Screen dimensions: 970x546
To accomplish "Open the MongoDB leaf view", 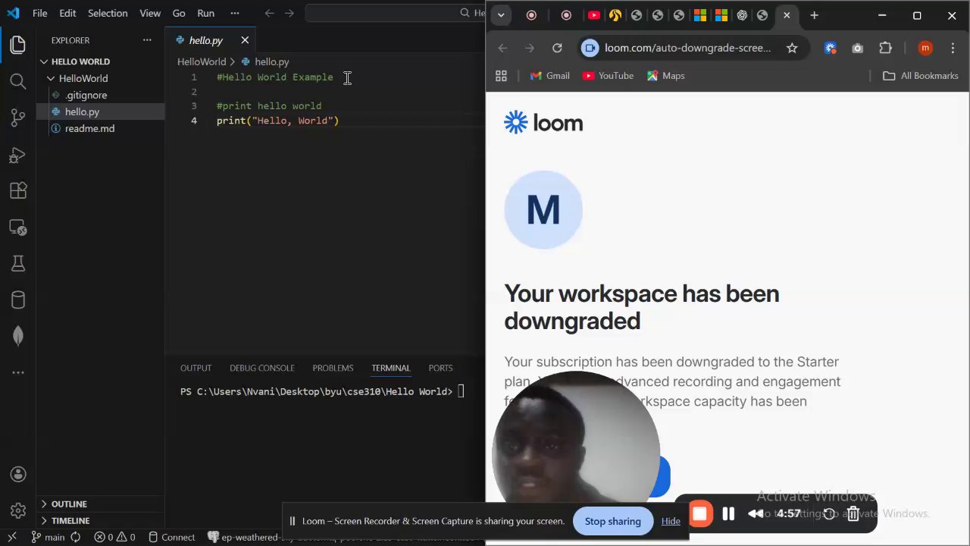I will tap(18, 336).
